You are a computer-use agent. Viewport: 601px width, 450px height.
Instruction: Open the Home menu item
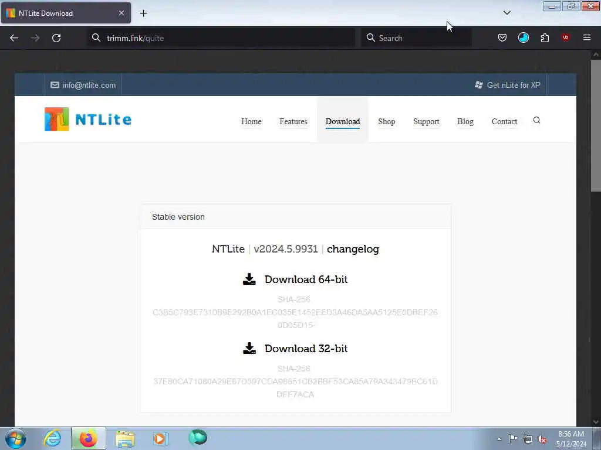[x=251, y=121]
